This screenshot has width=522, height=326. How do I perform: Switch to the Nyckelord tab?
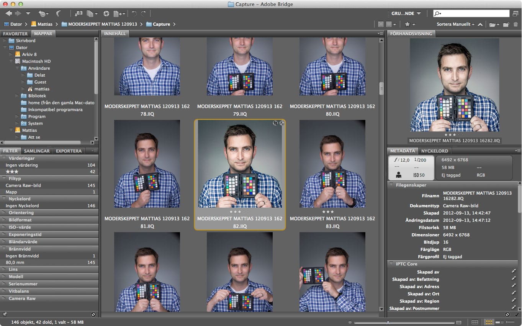click(434, 151)
